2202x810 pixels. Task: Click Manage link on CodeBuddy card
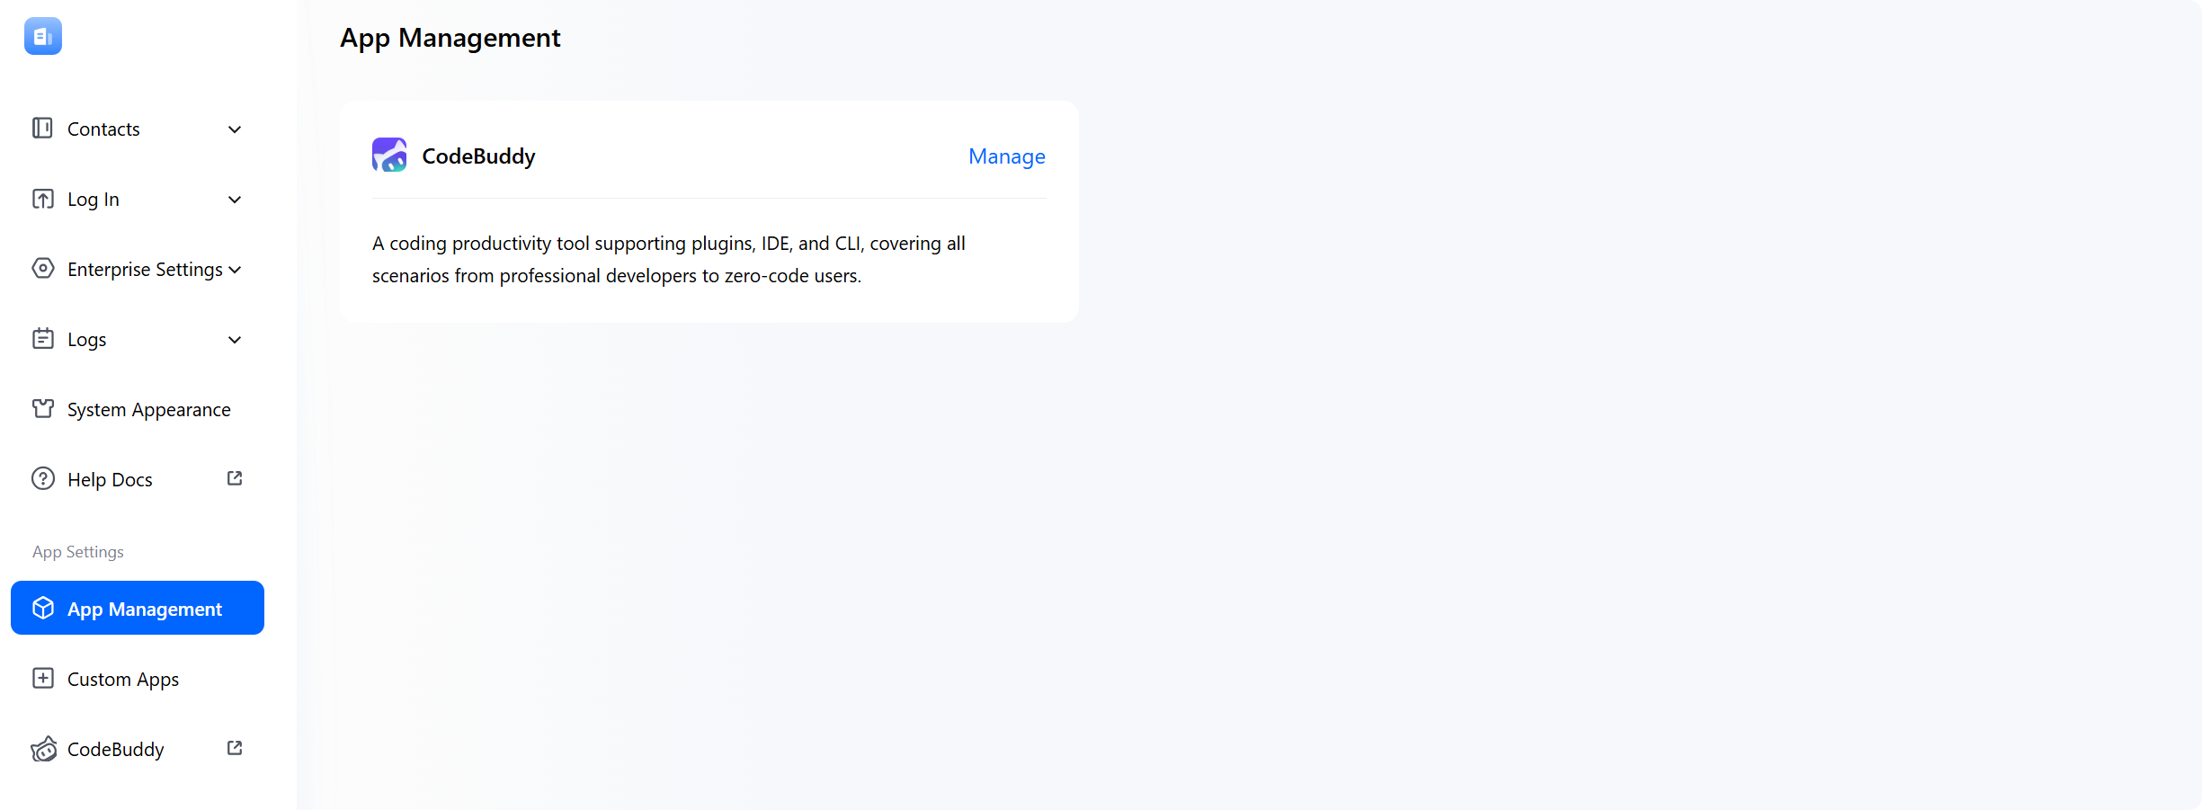(1006, 156)
